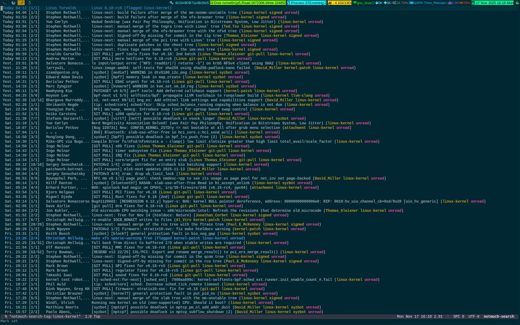Click the terminal icon in the top bar
This screenshot has height=325, width=520.
pyautogui.click(x=4, y=2)
